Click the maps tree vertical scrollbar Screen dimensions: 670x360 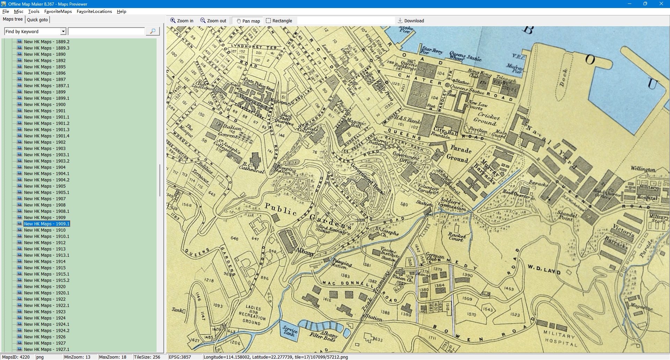tap(160, 180)
